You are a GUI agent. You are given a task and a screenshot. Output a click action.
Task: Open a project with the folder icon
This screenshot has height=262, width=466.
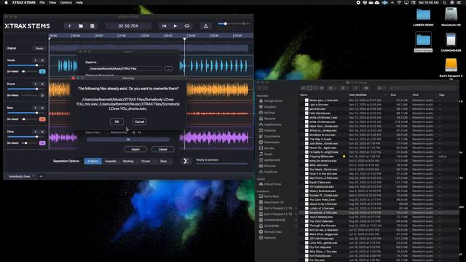[x=81, y=26]
